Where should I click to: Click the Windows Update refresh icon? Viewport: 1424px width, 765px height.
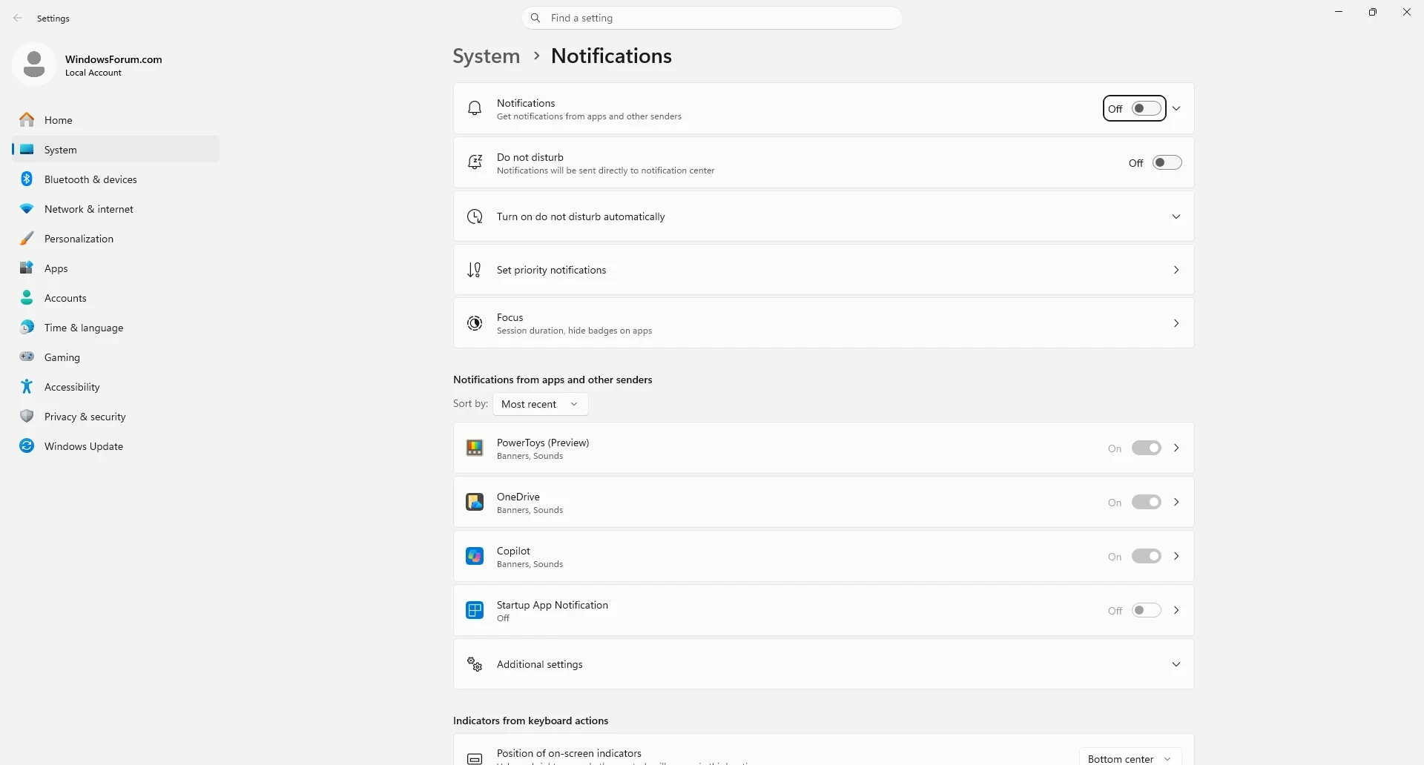click(x=27, y=446)
